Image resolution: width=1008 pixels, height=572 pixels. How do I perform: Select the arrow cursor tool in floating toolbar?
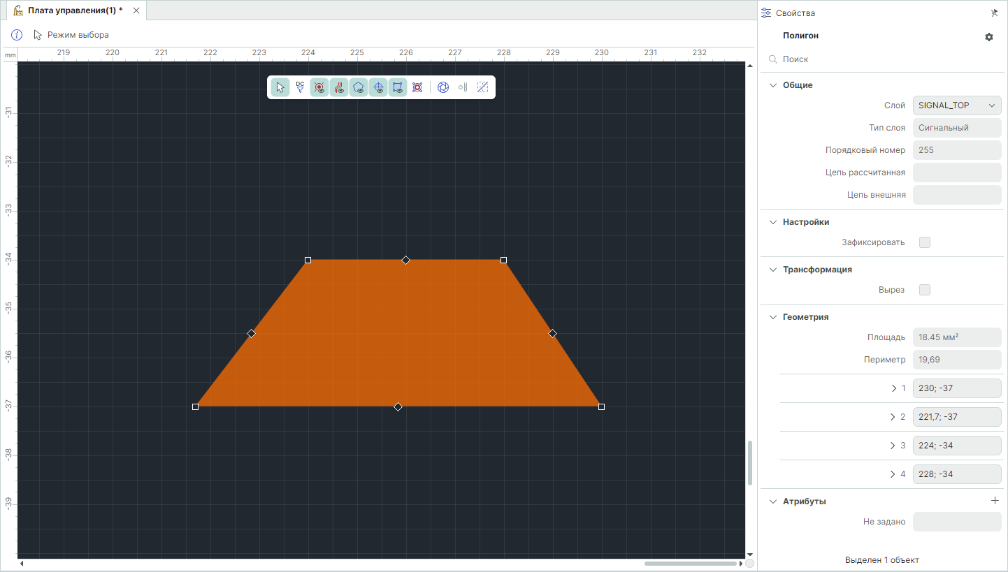280,87
